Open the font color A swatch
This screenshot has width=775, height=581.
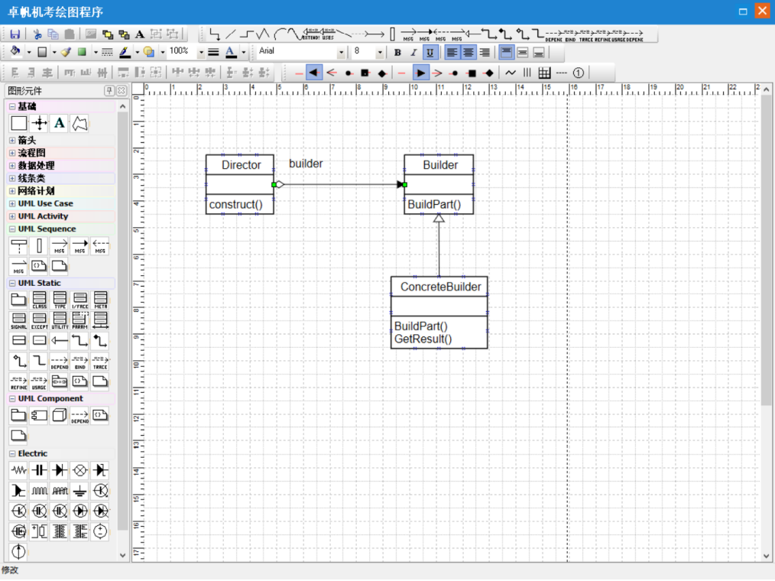point(231,52)
